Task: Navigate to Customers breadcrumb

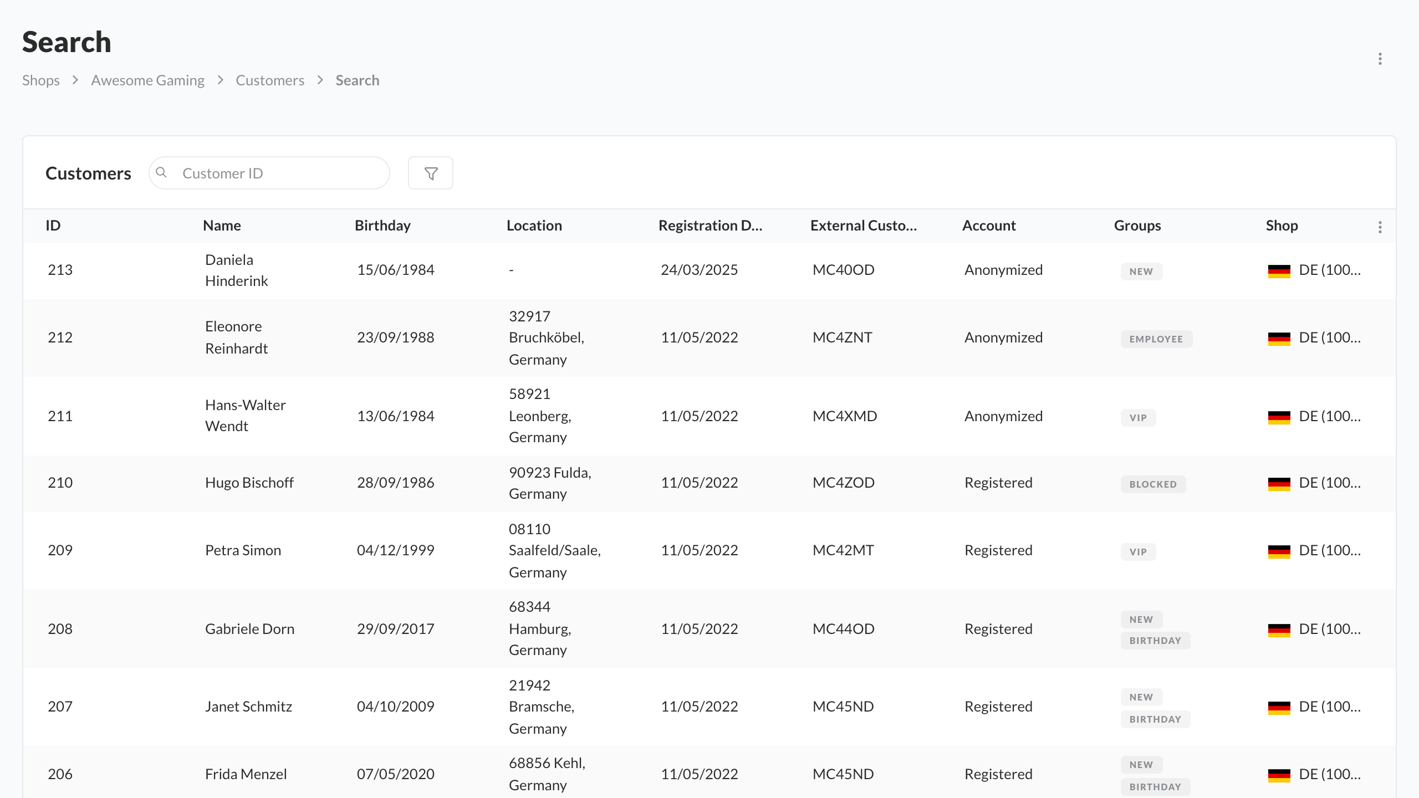Action: (x=270, y=80)
